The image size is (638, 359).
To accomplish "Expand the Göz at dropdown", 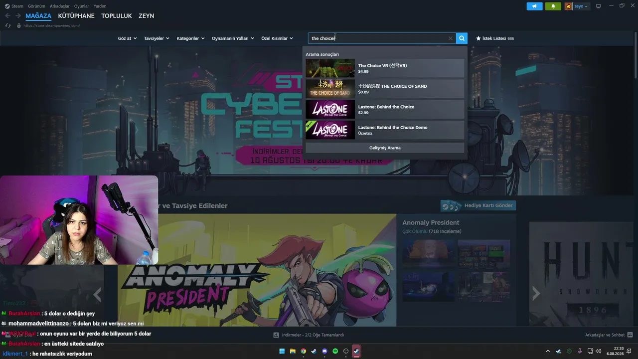I will click(127, 38).
